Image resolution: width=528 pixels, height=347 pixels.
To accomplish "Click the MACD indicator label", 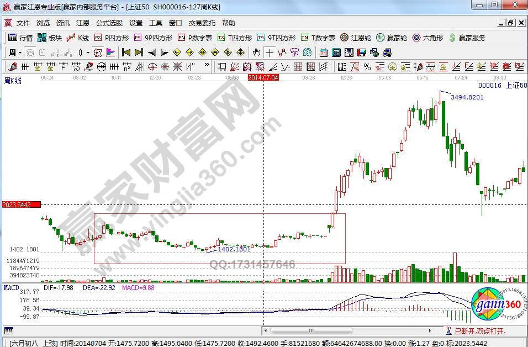I will [x=11, y=287].
